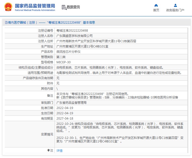Click the 审批部门 value 广东省药品监督管理局
Viewport: 192px width, 158px height.
71,103
